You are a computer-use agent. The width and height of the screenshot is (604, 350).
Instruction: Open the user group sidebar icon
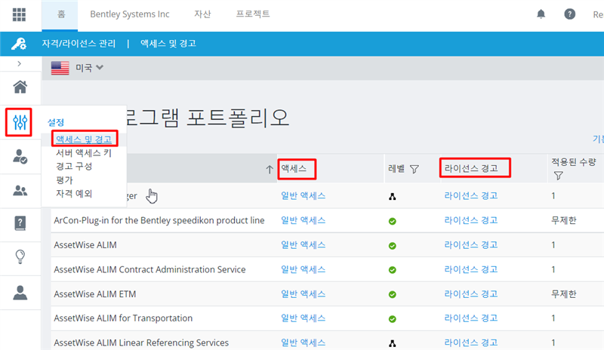20,190
